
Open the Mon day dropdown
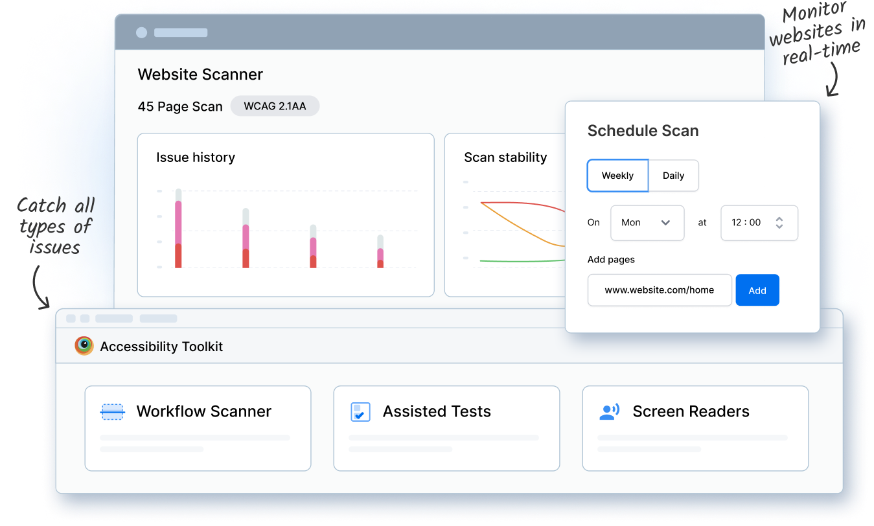(x=647, y=223)
